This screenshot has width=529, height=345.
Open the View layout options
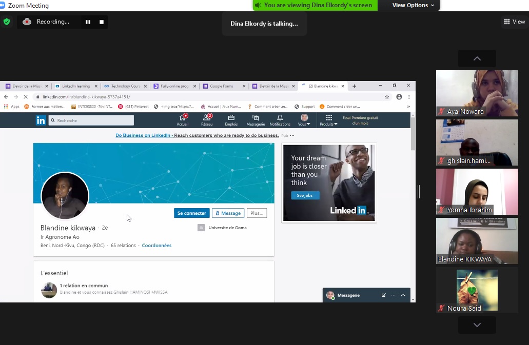(x=515, y=22)
